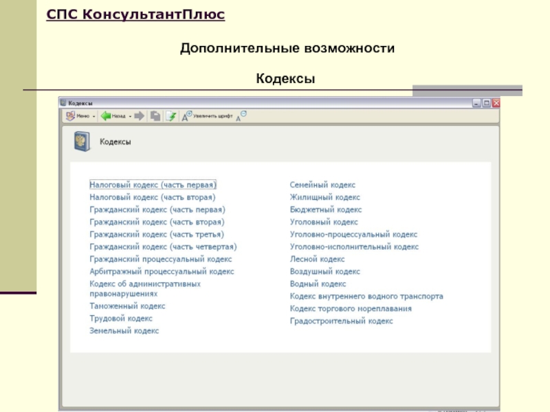The height and width of the screenshot is (412, 550).
Task: Open Семейный кодекс link
Action: click(x=322, y=185)
